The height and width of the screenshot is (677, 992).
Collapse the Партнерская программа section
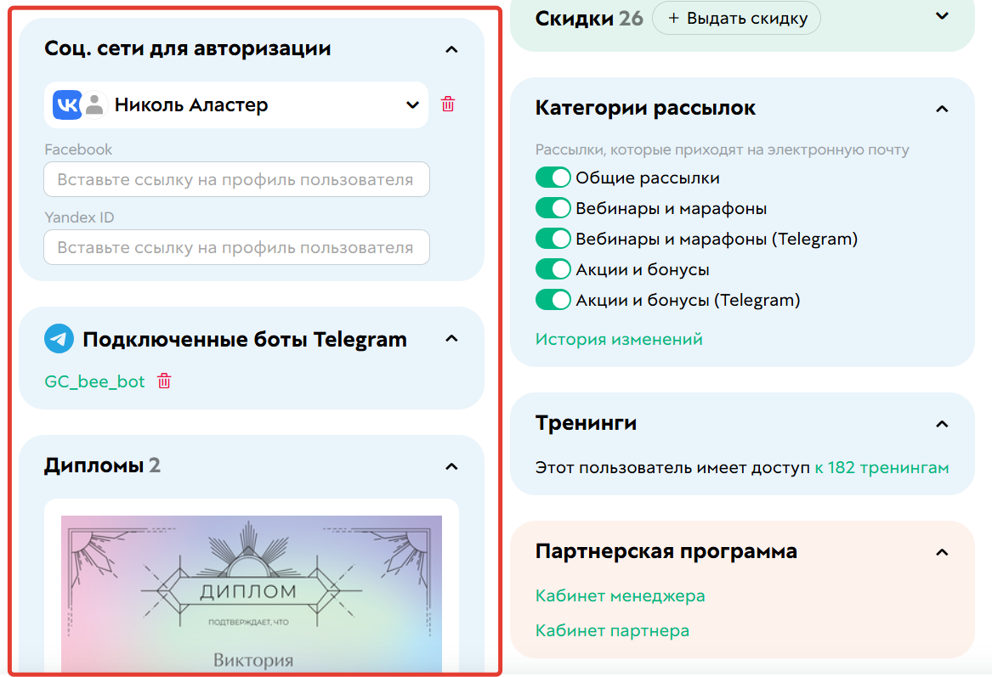(942, 551)
